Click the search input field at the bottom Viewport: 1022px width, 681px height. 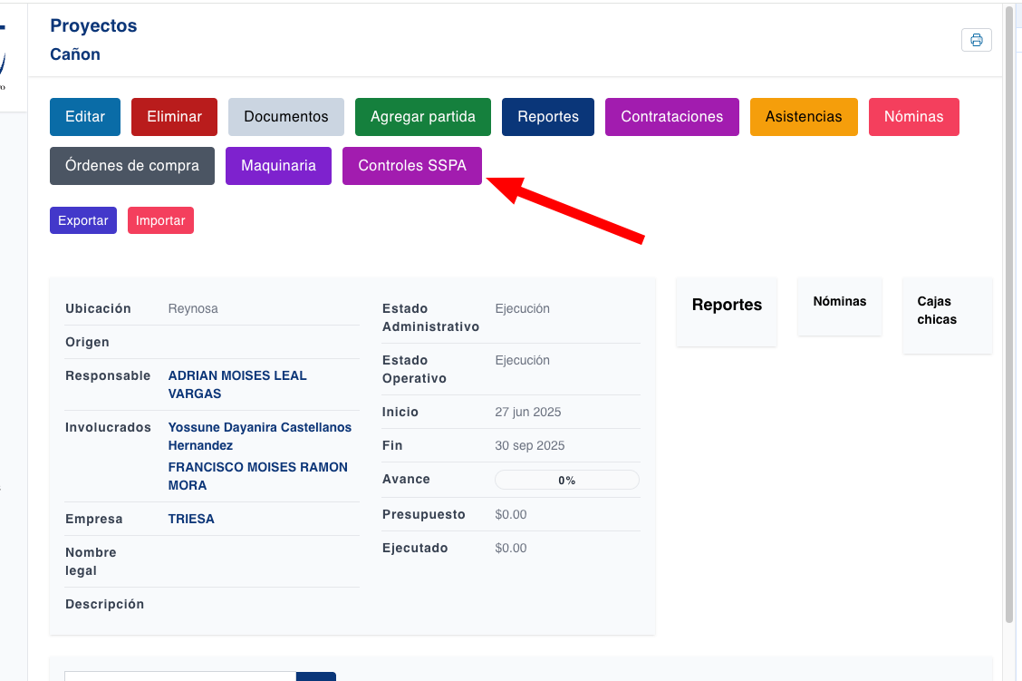pyautogui.click(x=179, y=677)
